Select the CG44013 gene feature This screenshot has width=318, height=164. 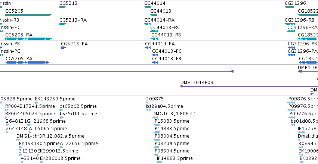click(154, 15)
